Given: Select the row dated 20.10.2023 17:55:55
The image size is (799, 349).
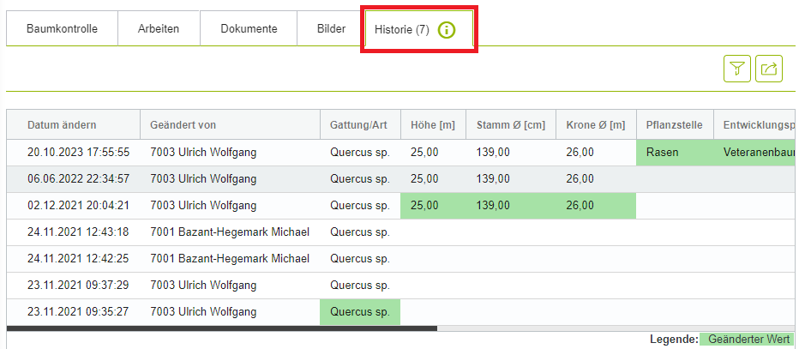Looking at the screenshot, I should 78,153.
